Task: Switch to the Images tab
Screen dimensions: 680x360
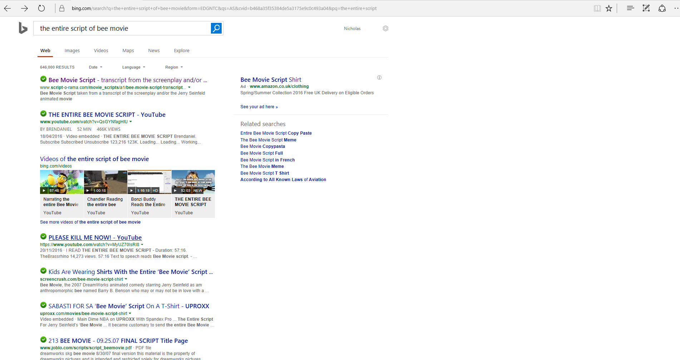Action: click(72, 51)
